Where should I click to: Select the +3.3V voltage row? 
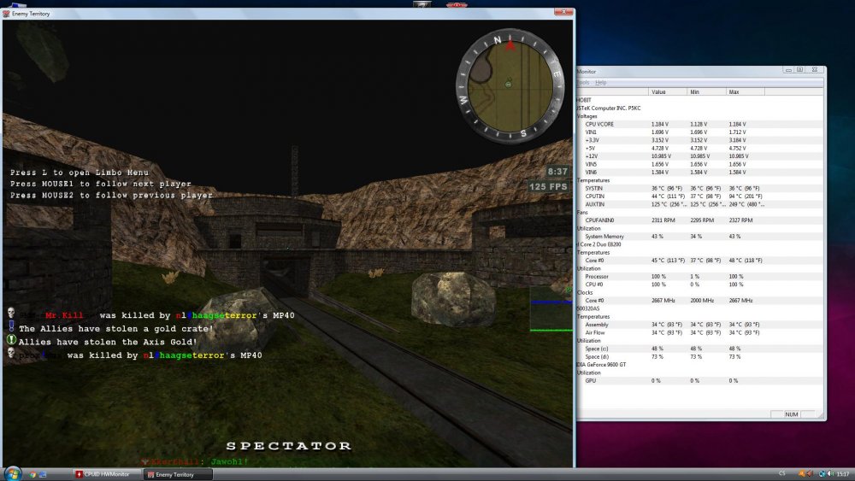point(699,141)
